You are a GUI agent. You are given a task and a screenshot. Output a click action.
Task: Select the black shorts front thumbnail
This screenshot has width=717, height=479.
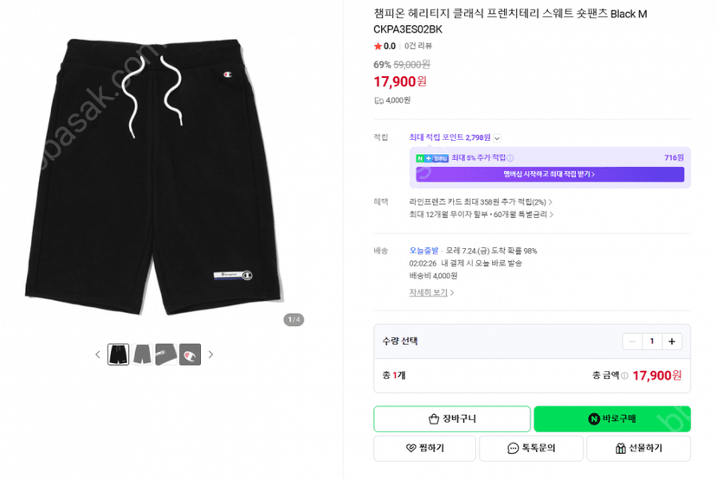tap(119, 354)
